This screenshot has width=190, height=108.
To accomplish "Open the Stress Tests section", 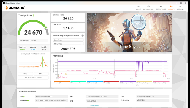I will click(161, 8).
